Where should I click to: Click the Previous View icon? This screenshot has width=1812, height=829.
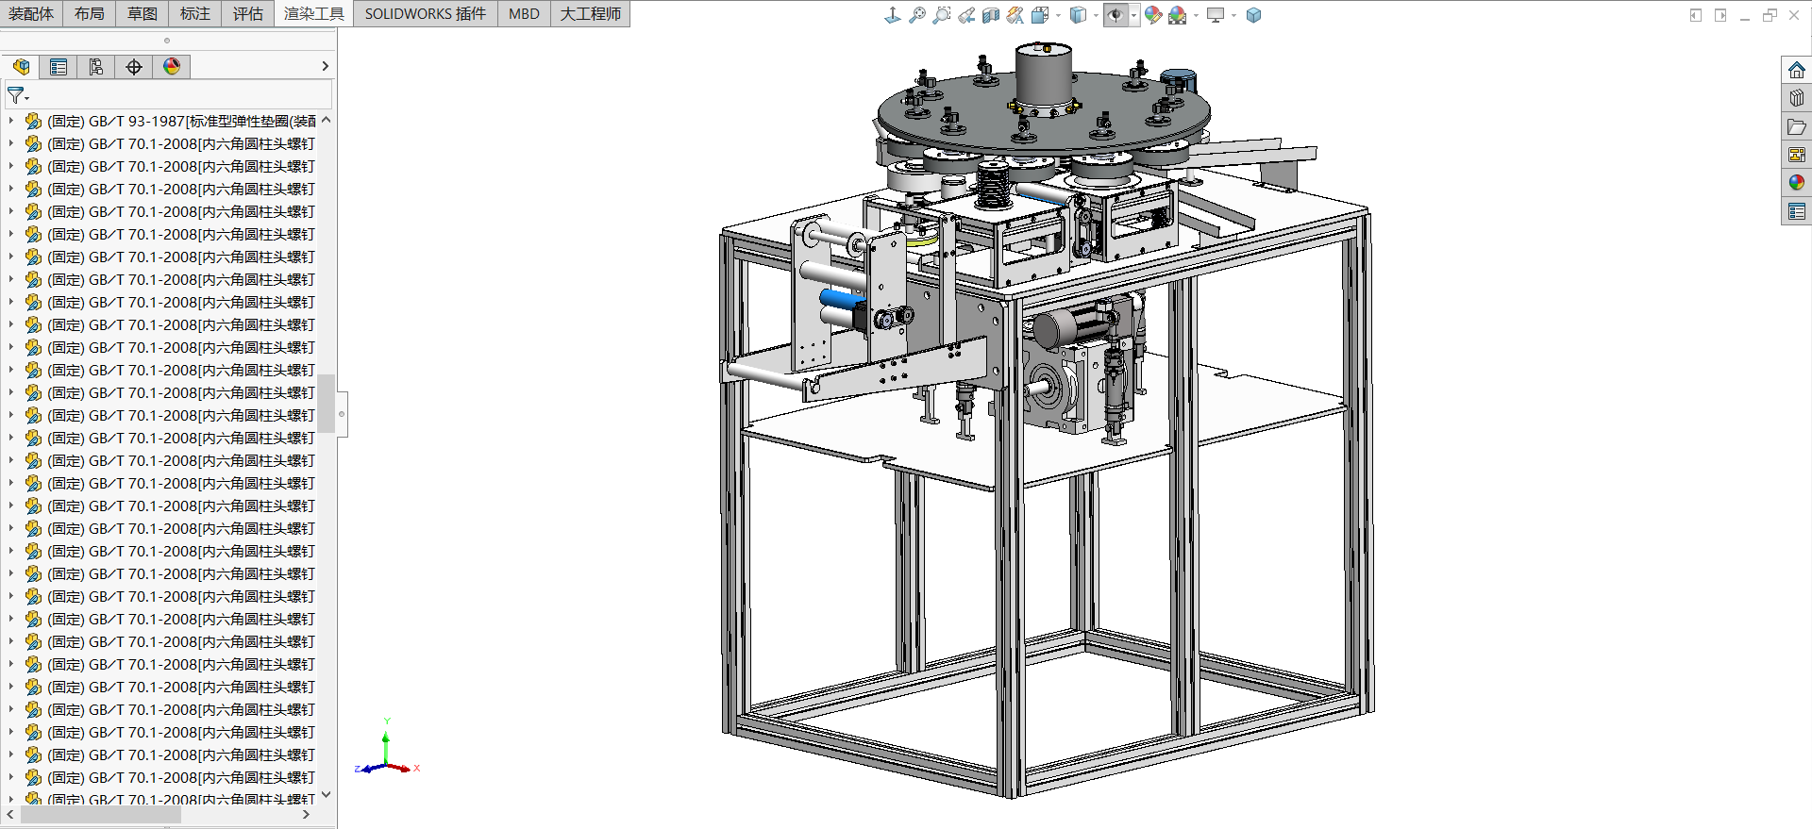[x=965, y=15]
